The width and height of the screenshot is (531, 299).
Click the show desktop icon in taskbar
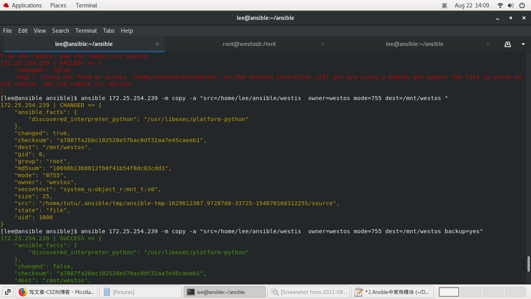click(8, 292)
